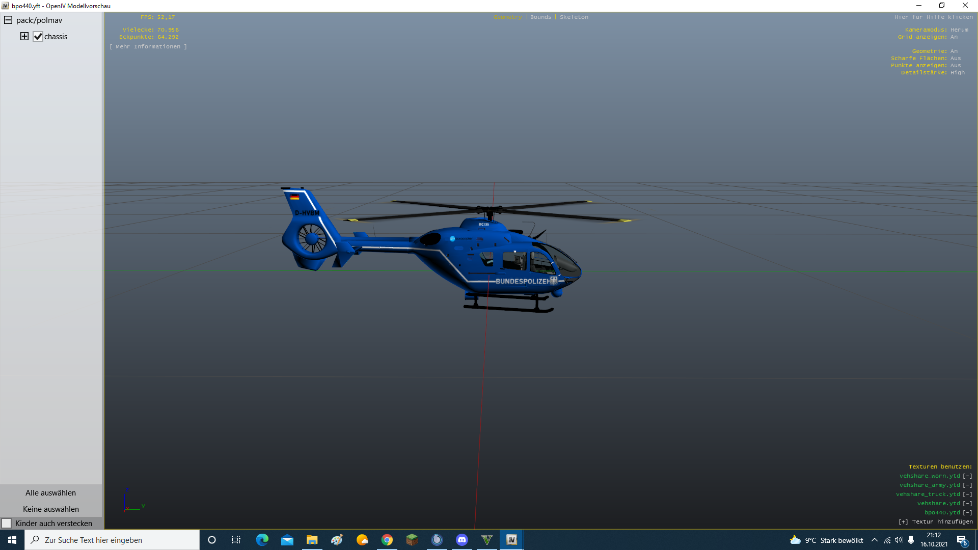Open the Mail app taskbar icon
This screenshot has width=978, height=550.
coord(287,540)
